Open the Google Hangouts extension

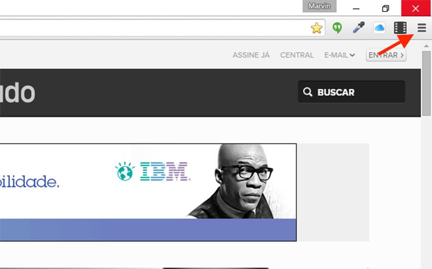[x=337, y=28]
